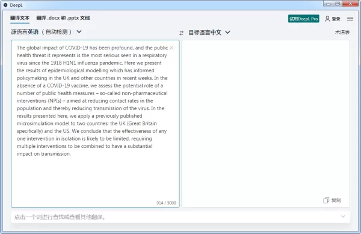Viewport: 361px width, 234px height.
Task: Minimize the DeepL window
Action: pos(328,4)
